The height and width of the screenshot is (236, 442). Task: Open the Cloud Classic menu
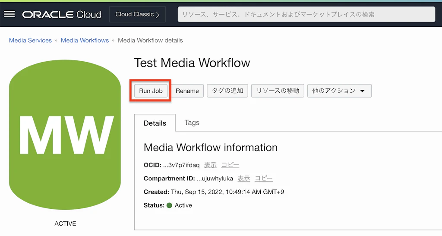click(x=137, y=14)
